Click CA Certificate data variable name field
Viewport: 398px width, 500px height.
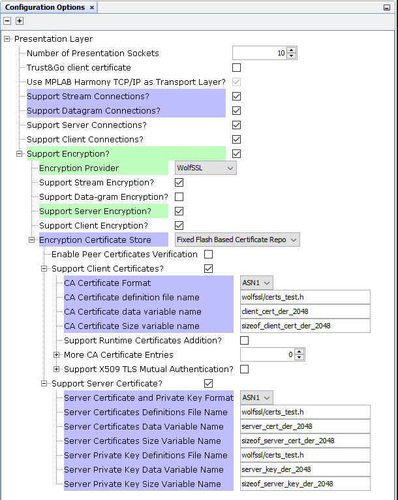[x=305, y=311]
